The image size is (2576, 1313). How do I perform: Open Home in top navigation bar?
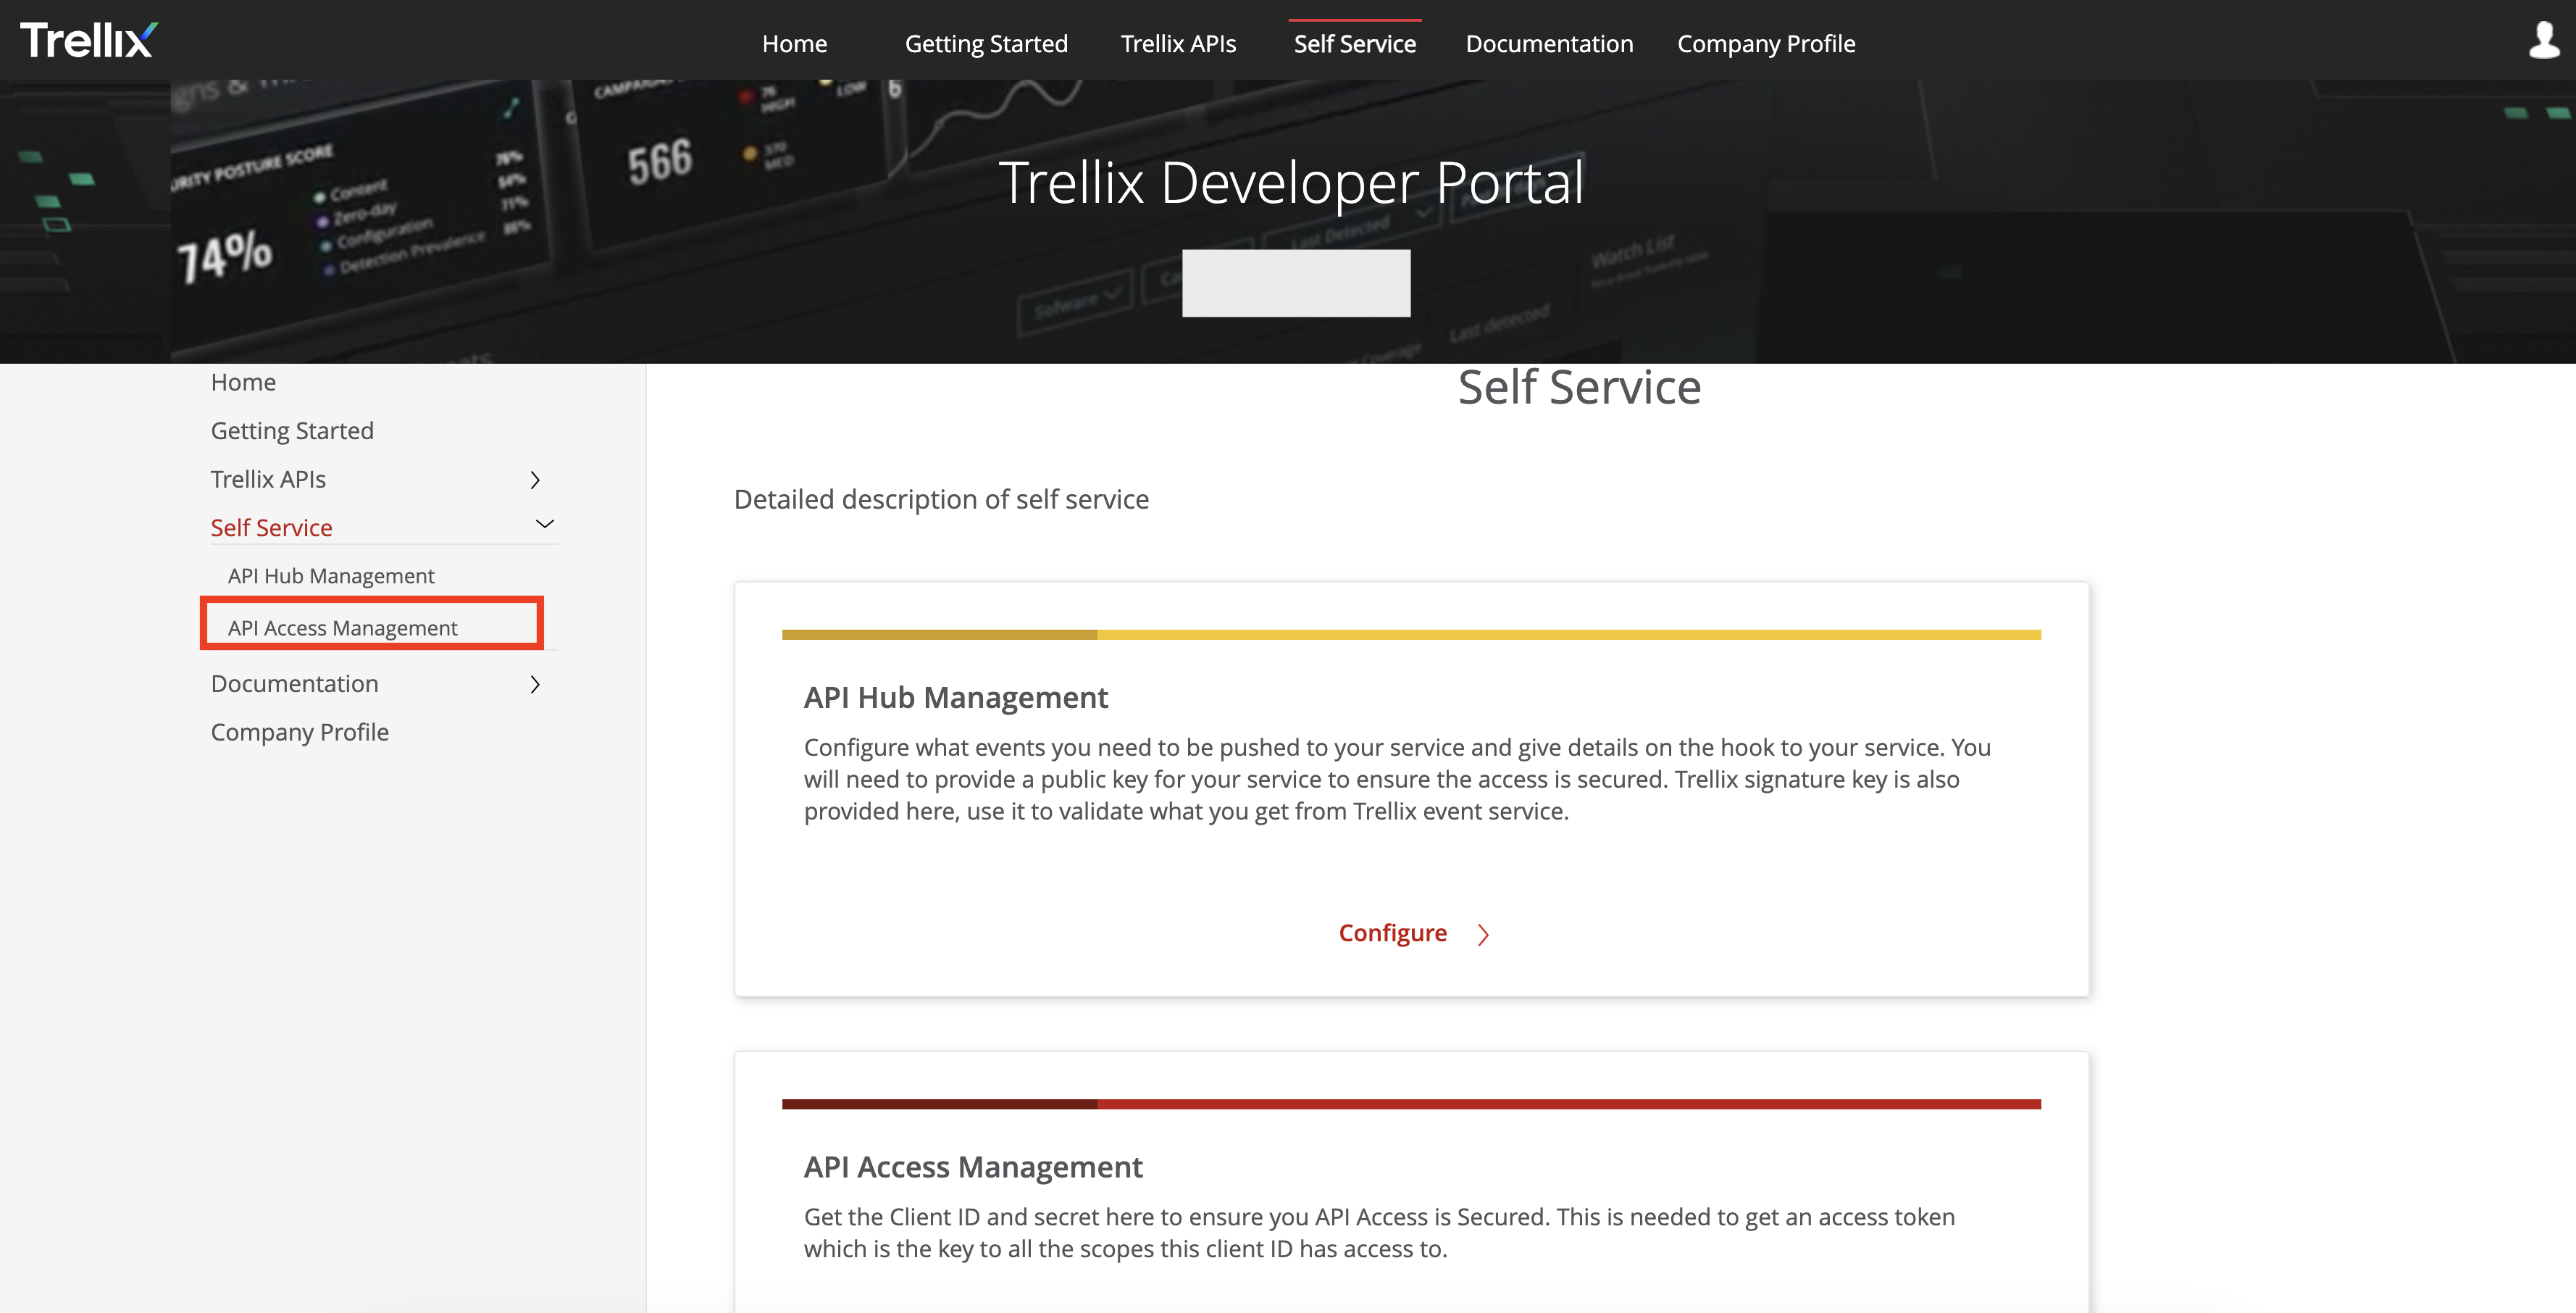pos(794,44)
